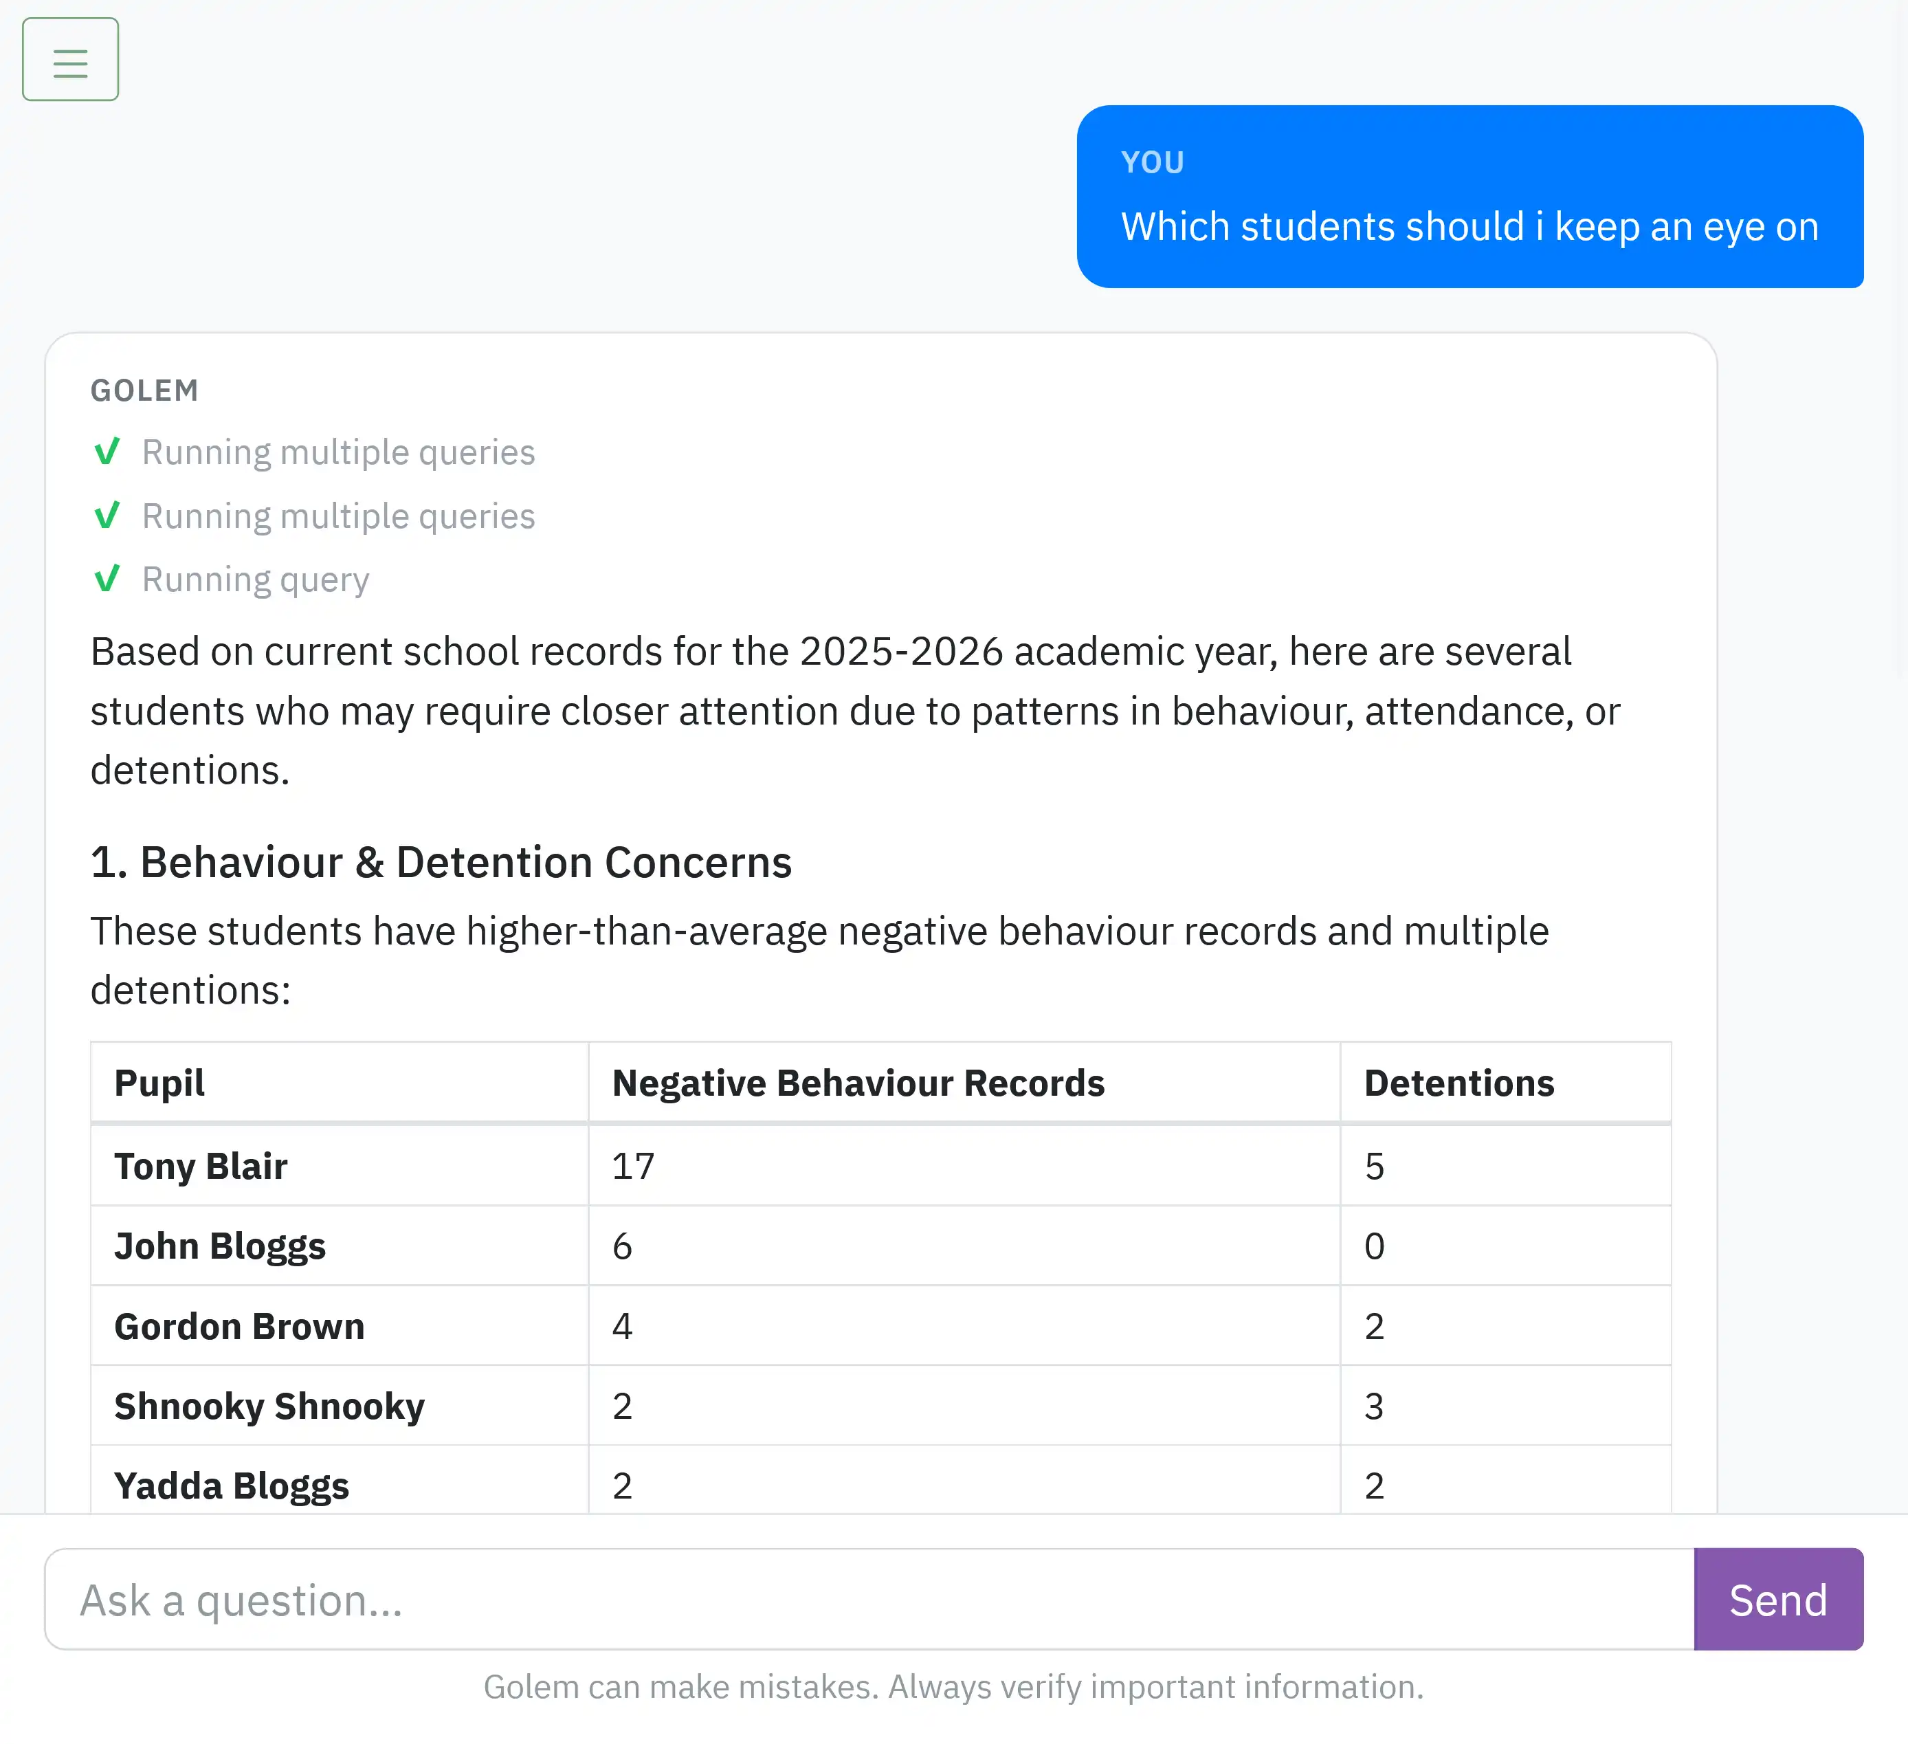Click the green checkmark beside first query step
Image resolution: width=1908 pixels, height=1744 pixels.
(109, 452)
